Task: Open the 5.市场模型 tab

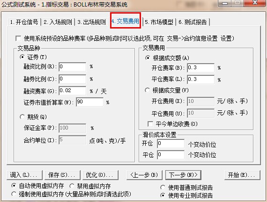Action: 159,22
